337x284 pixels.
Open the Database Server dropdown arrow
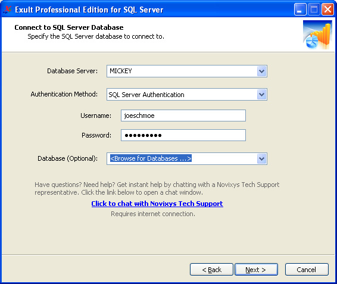click(261, 71)
